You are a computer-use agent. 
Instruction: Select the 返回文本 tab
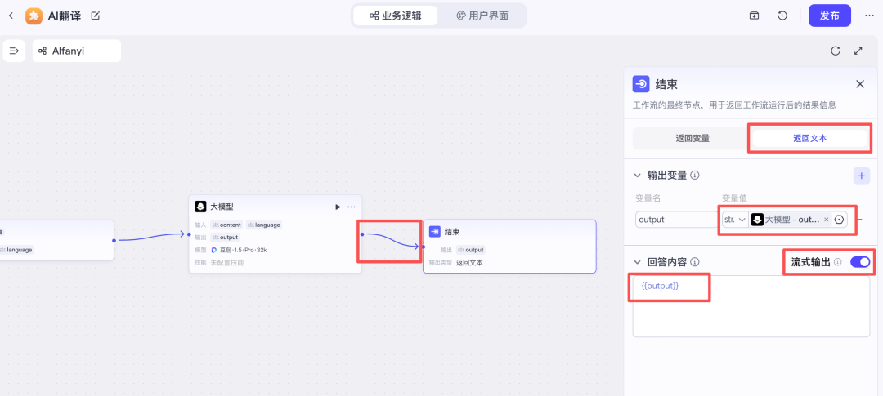(809, 138)
